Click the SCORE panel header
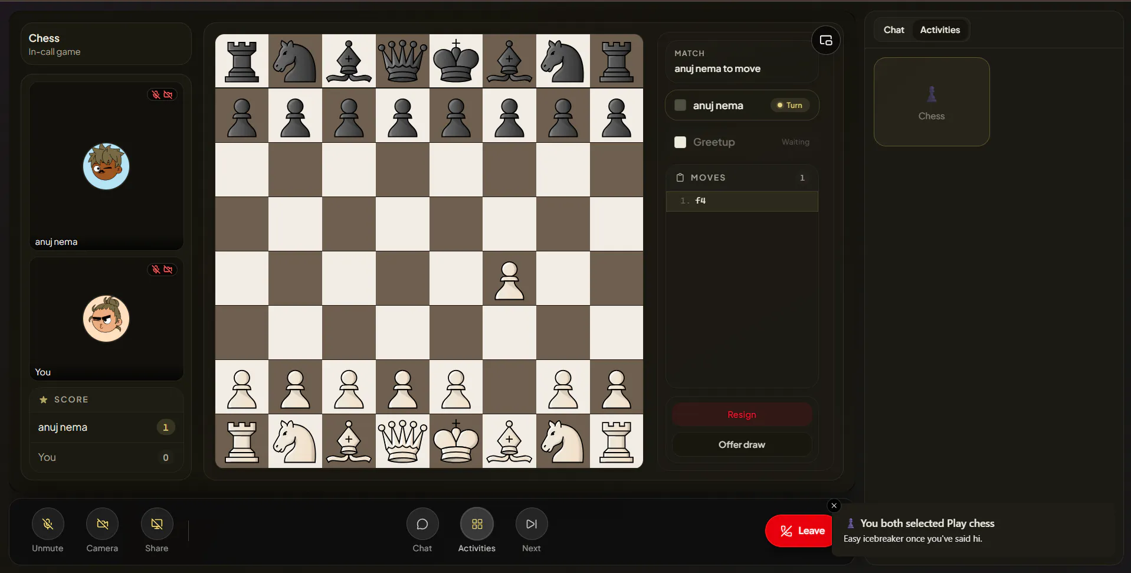 click(106, 400)
